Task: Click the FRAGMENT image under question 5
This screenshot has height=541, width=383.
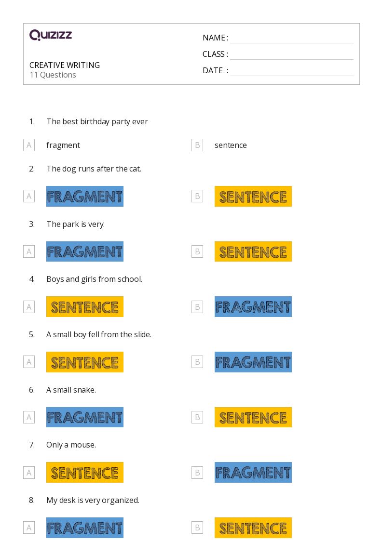Action: (x=253, y=362)
